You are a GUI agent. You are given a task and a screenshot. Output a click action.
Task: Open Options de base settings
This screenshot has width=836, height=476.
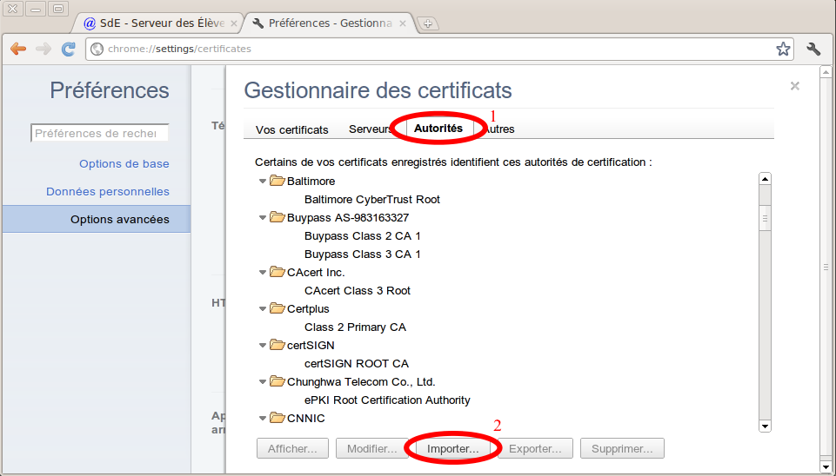pyautogui.click(x=124, y=163)
